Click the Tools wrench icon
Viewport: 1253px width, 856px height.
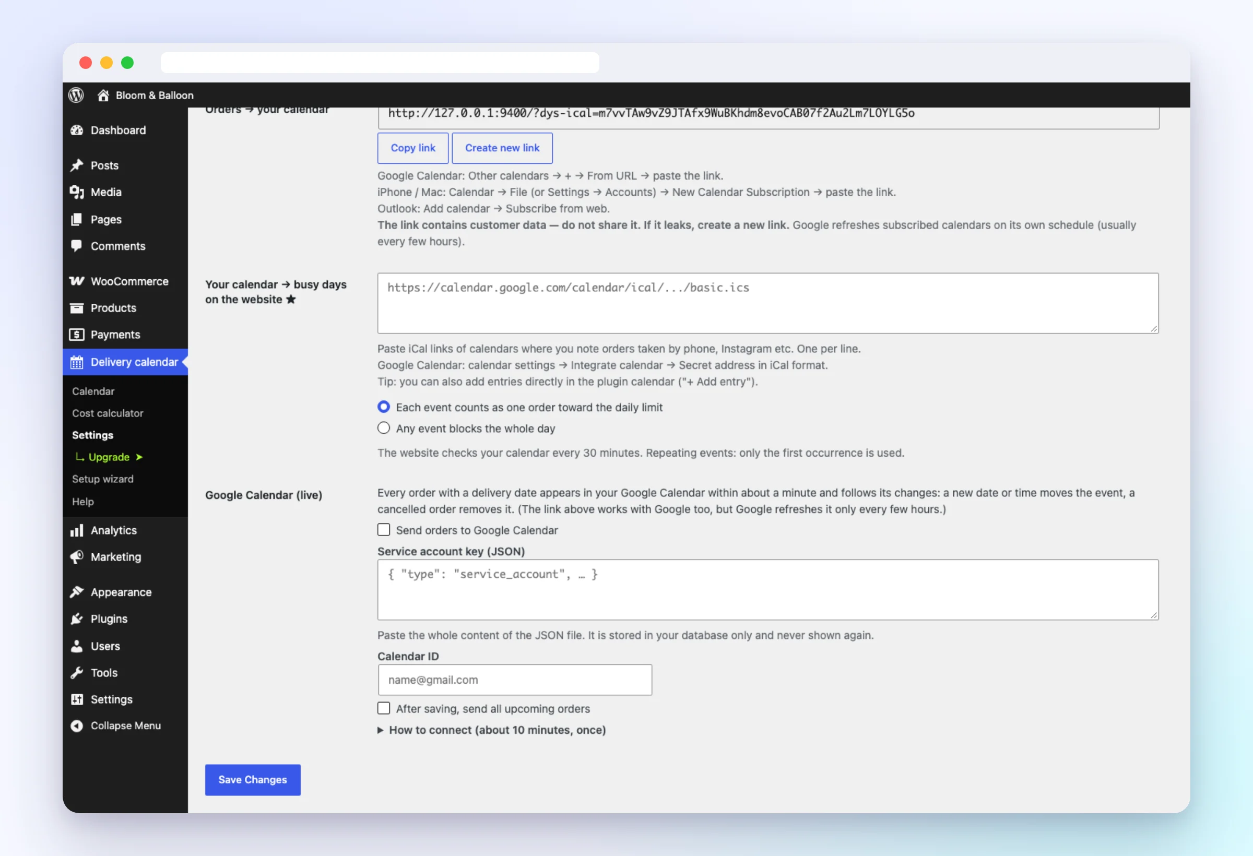coord(77,672)
